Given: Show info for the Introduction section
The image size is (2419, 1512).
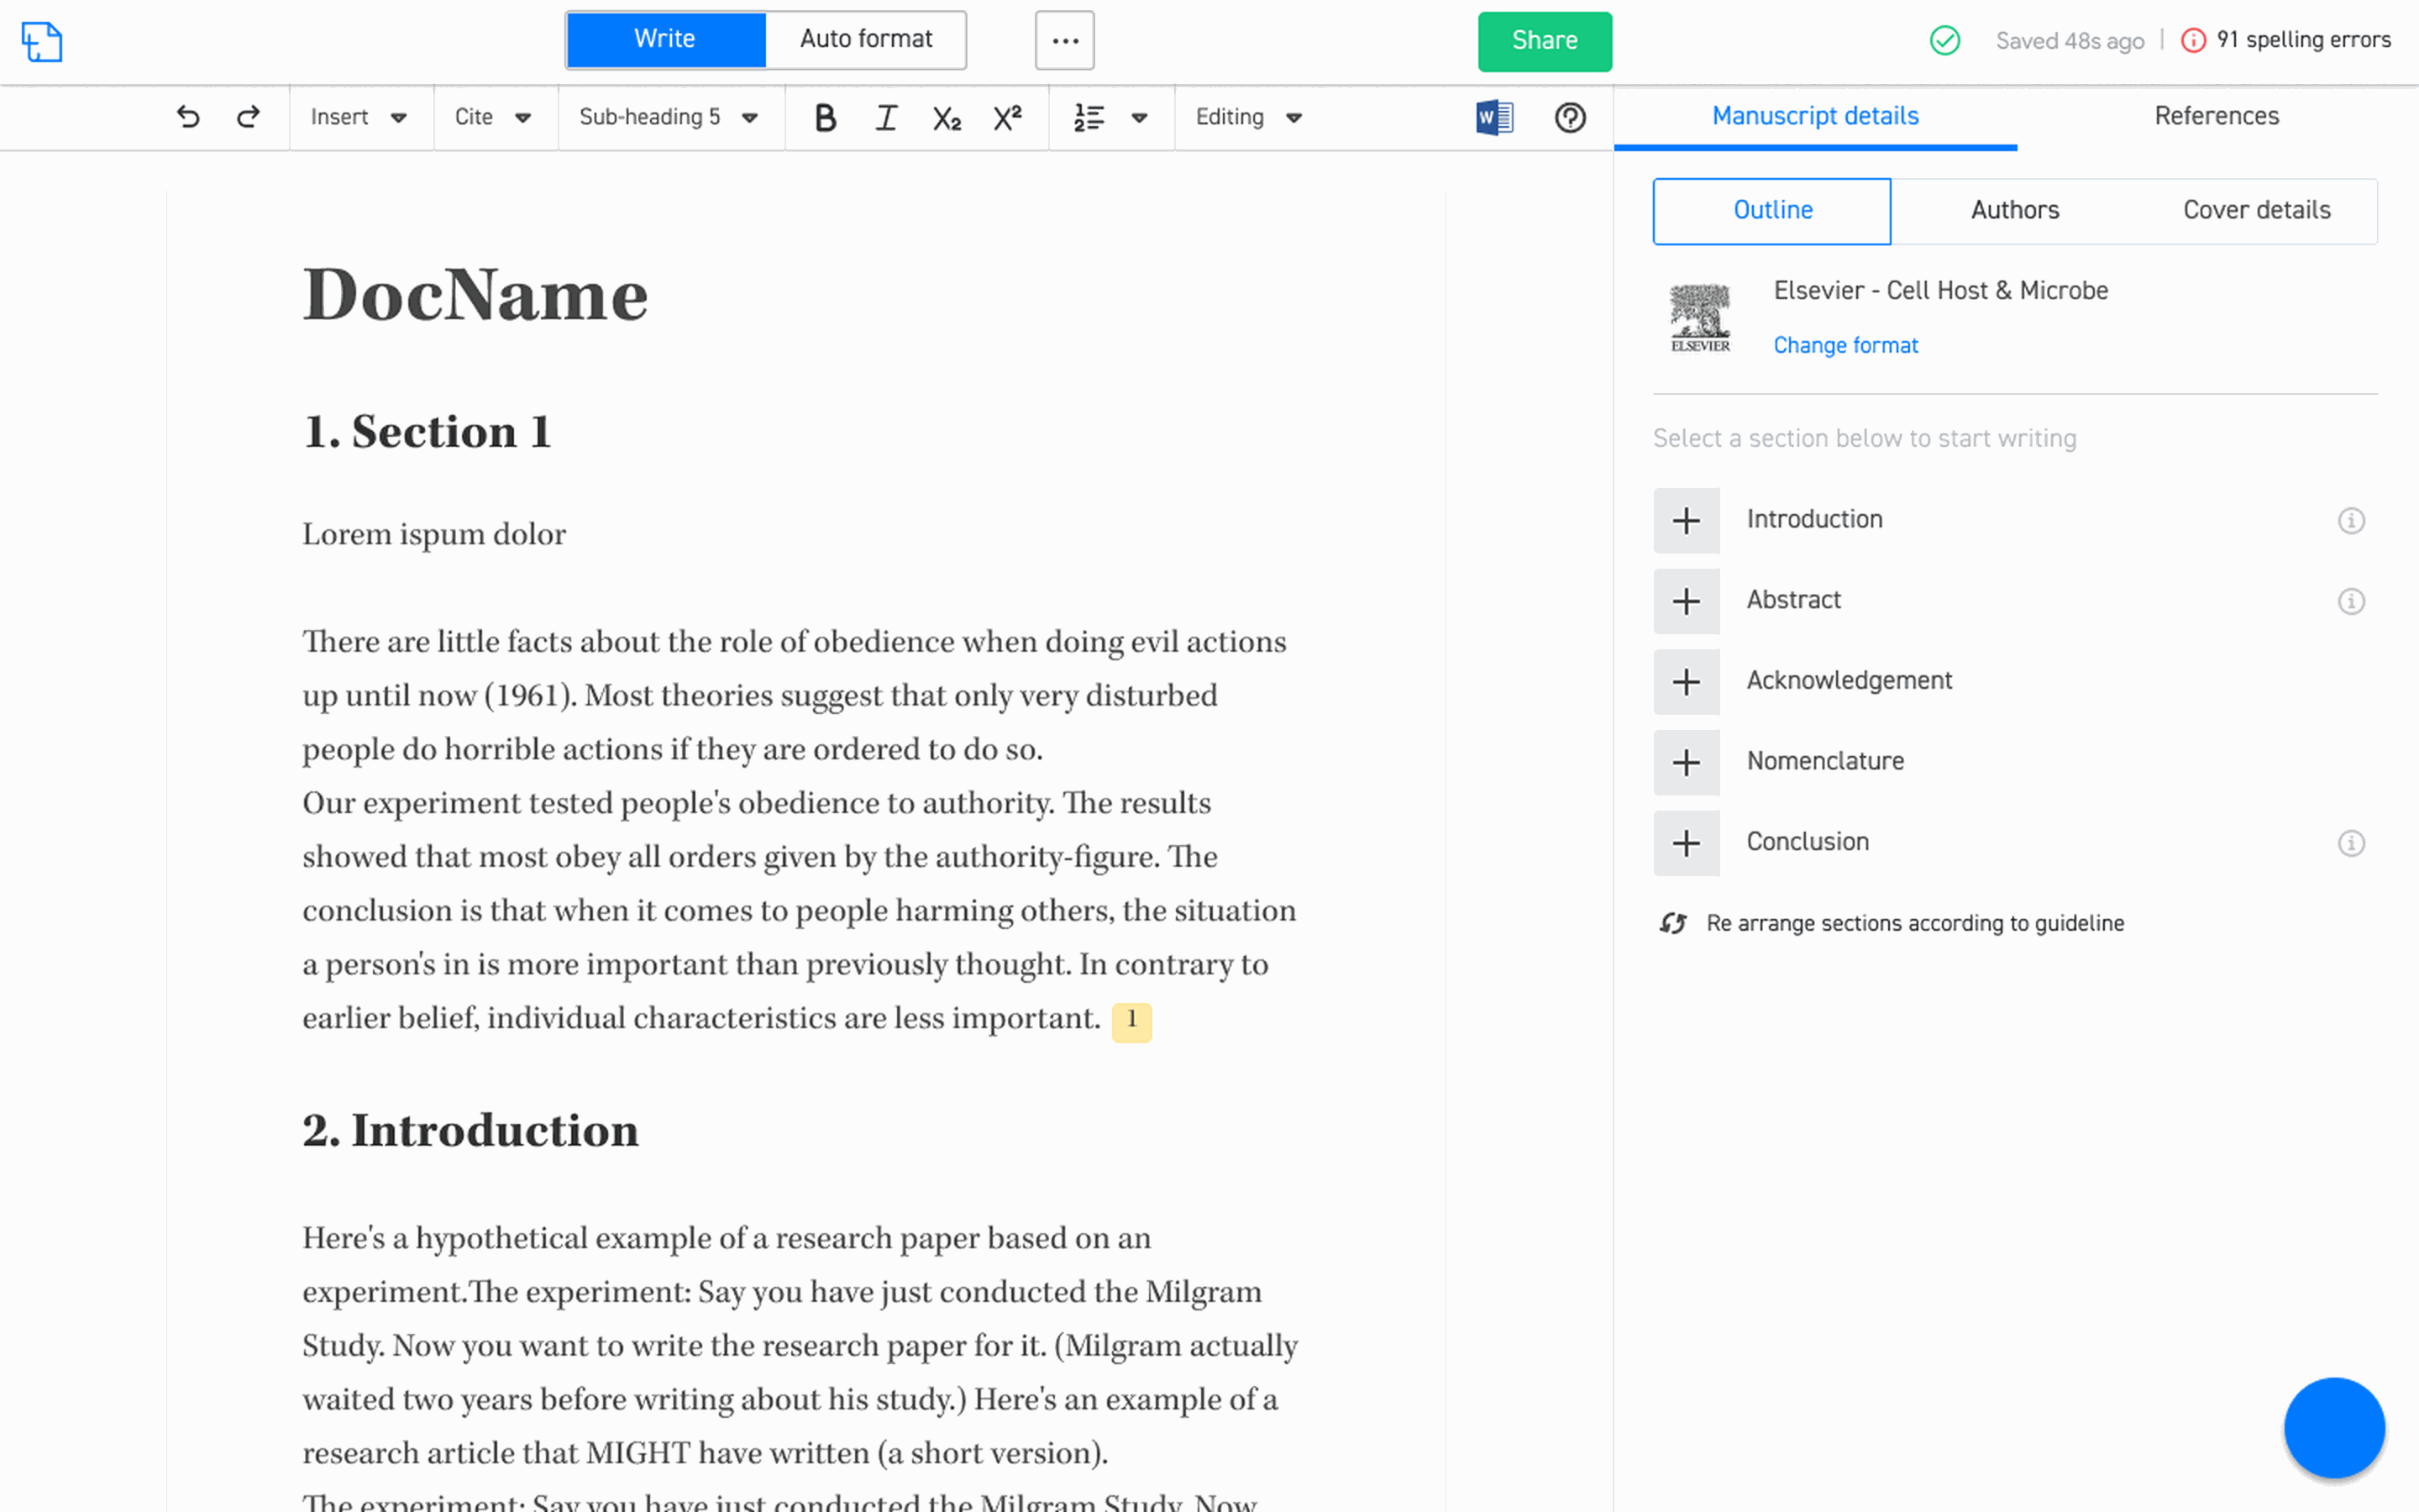Looking at the screenshot, I should (2351, 521).
